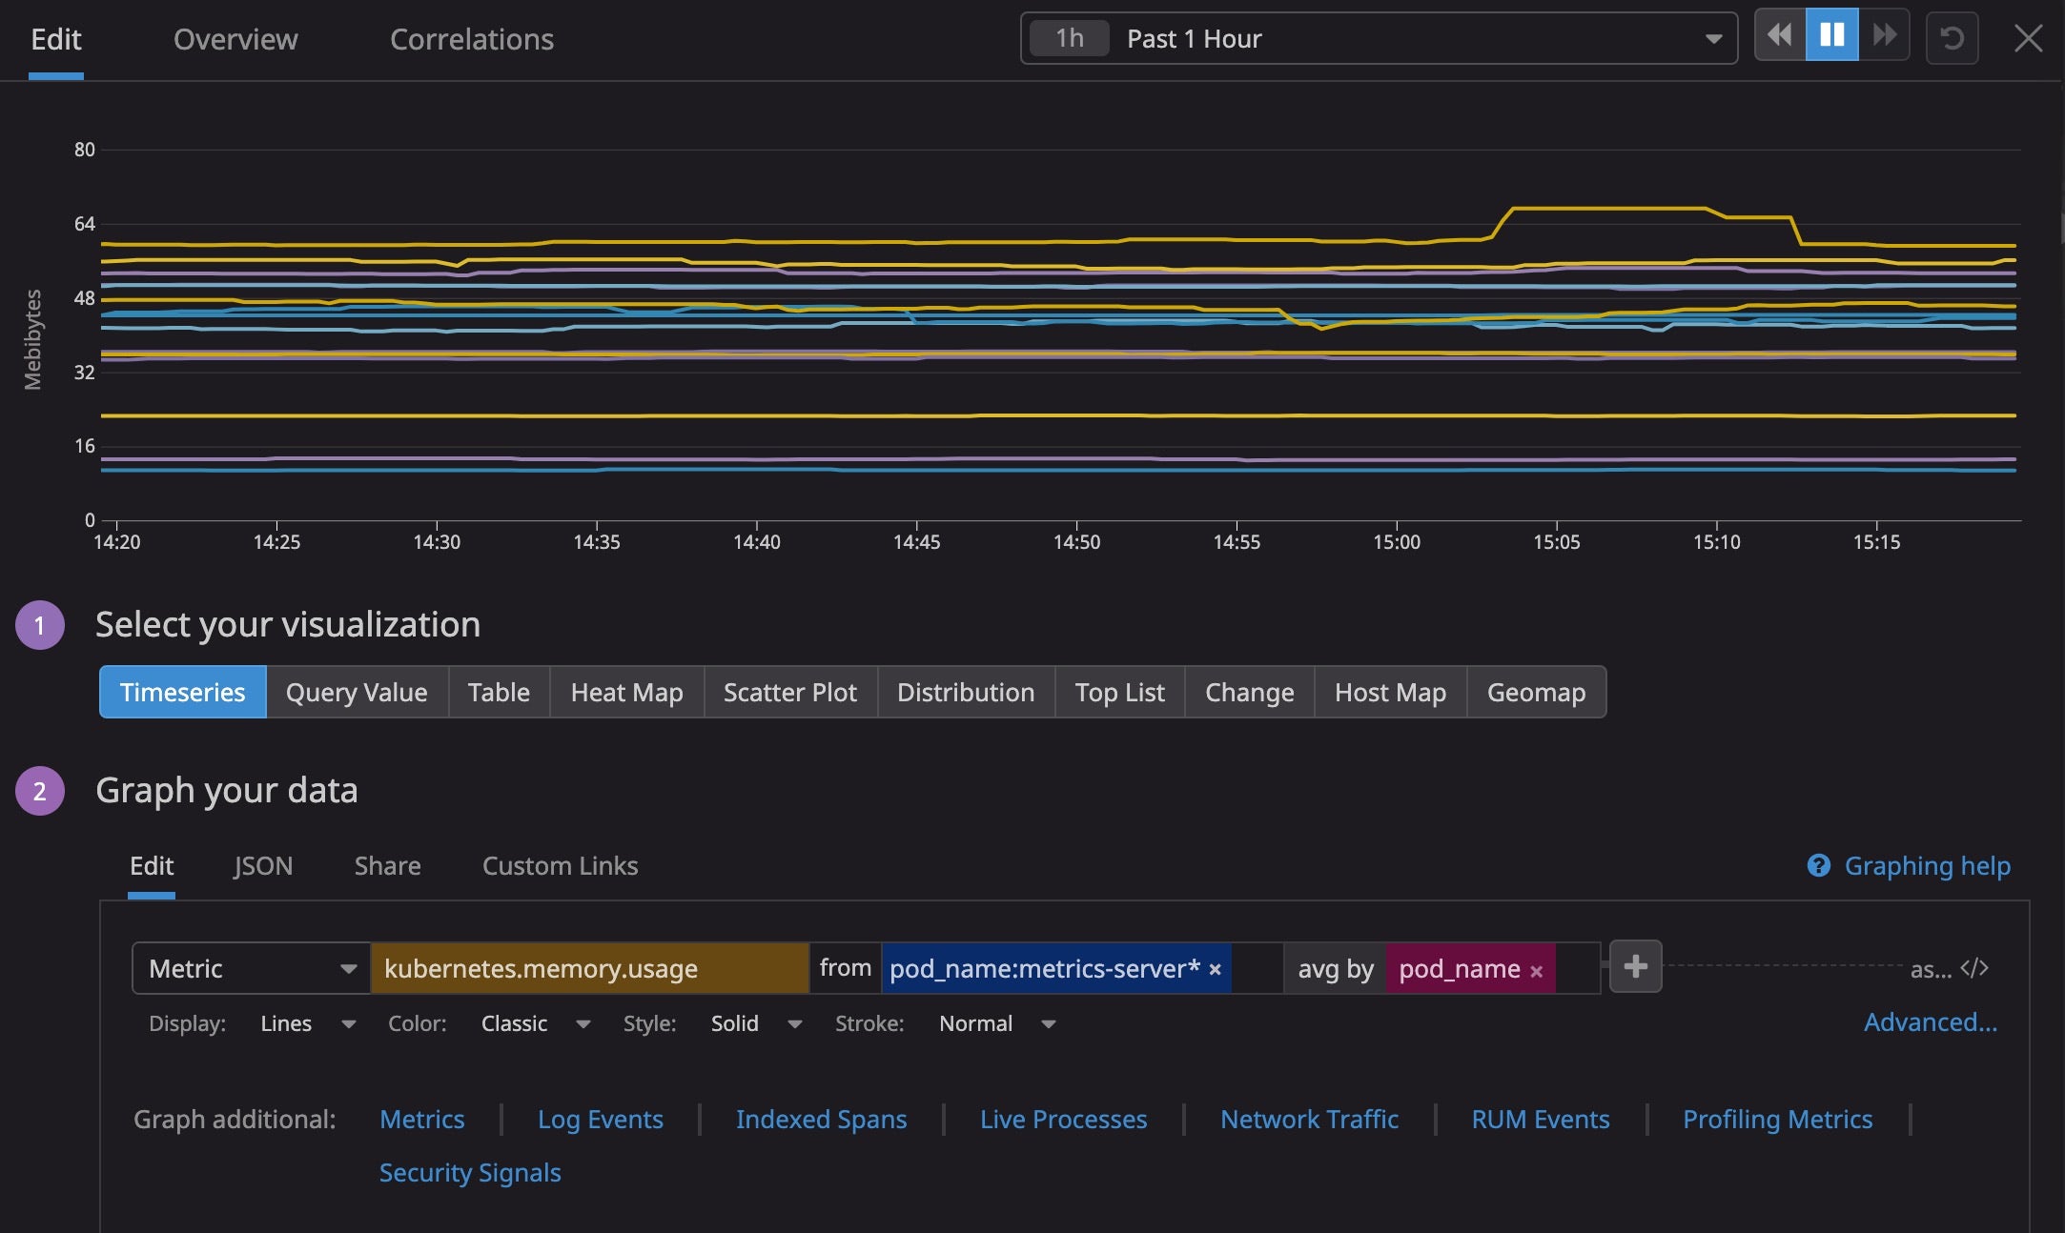
Task: Open the Advanced options
Action: pos(1930,1021)
